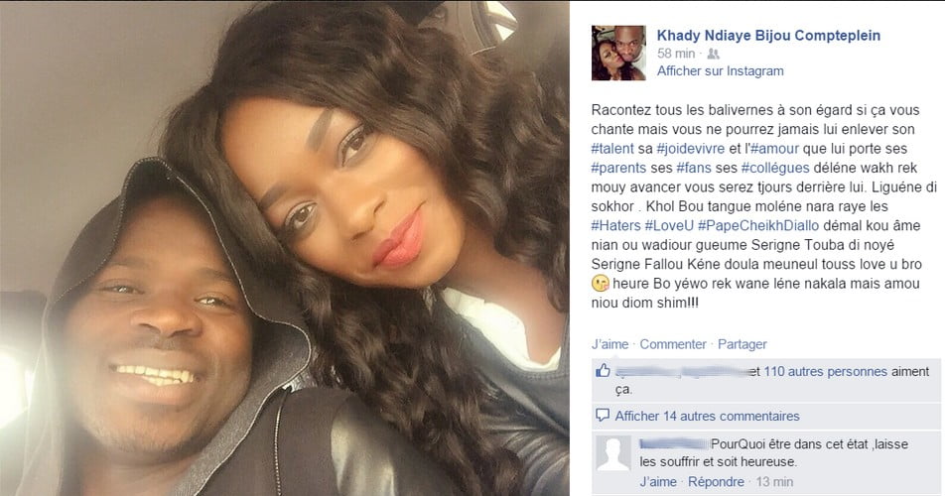Image resolution: width=945 pixels, height=496 pixels.
Task: Open the #parents hashtag
Action: (618, 168)
